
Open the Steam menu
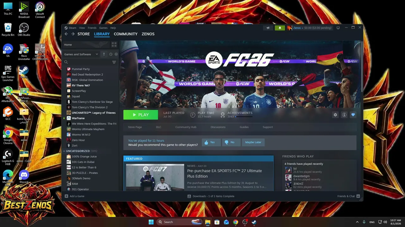[72, 28]
